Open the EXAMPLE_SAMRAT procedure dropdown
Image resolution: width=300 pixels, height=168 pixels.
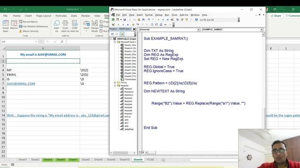pos(262,29)
